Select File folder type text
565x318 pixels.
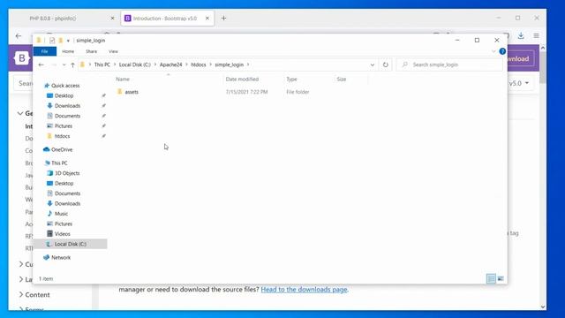tap(298, 92)
